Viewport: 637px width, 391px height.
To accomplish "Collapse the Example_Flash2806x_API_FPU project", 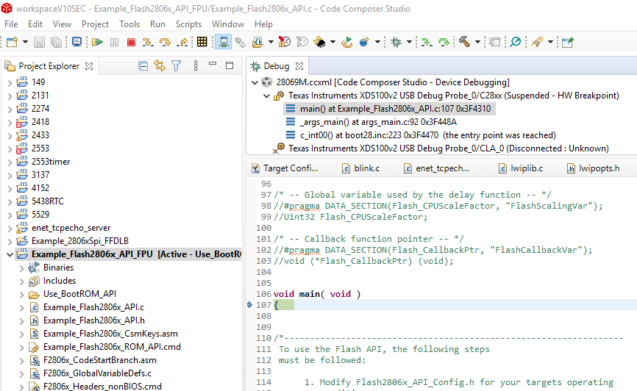I will click(x=10, y=254).
